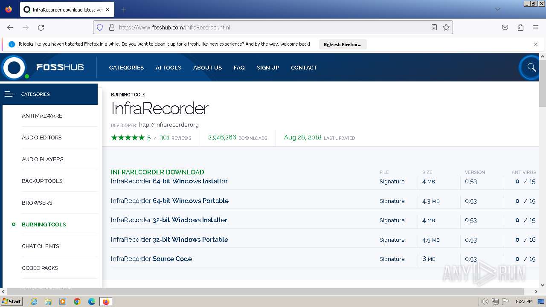Viewport: 546px width, 307px height.
Task: Open the infrarecorder.org developer link
Action: (x=169, y=125)
